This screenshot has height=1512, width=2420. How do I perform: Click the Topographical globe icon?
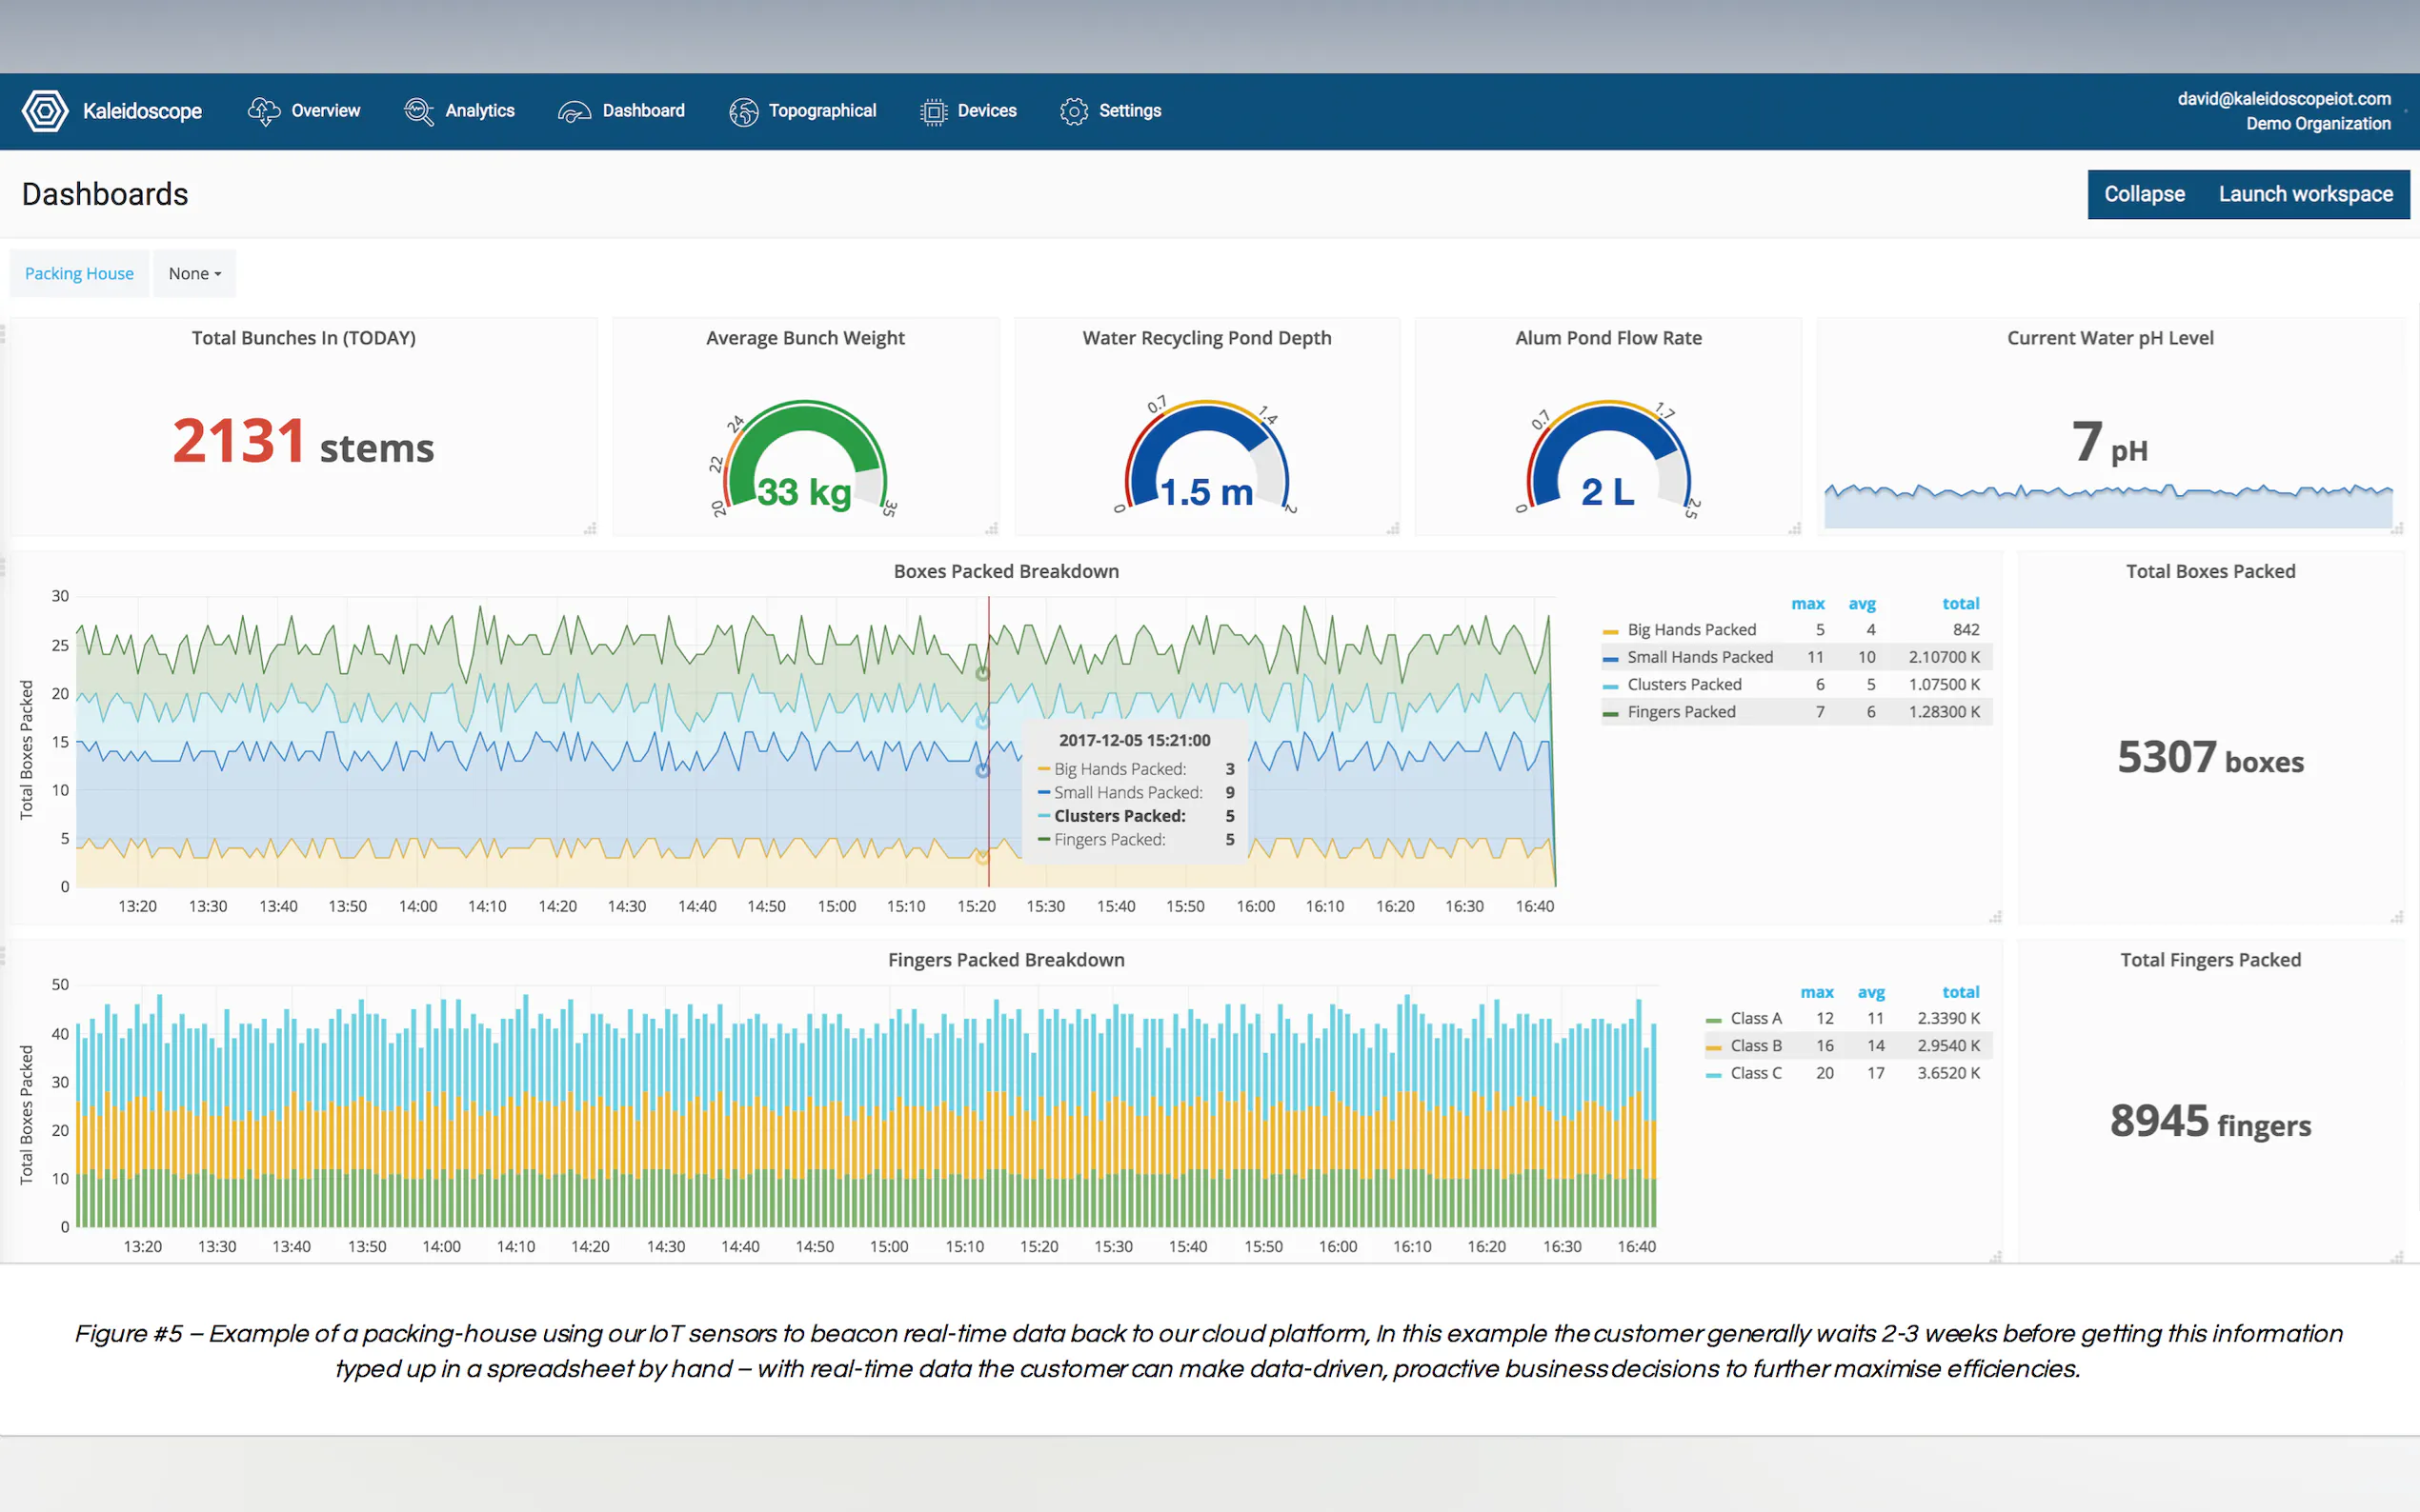pos(743,112)
